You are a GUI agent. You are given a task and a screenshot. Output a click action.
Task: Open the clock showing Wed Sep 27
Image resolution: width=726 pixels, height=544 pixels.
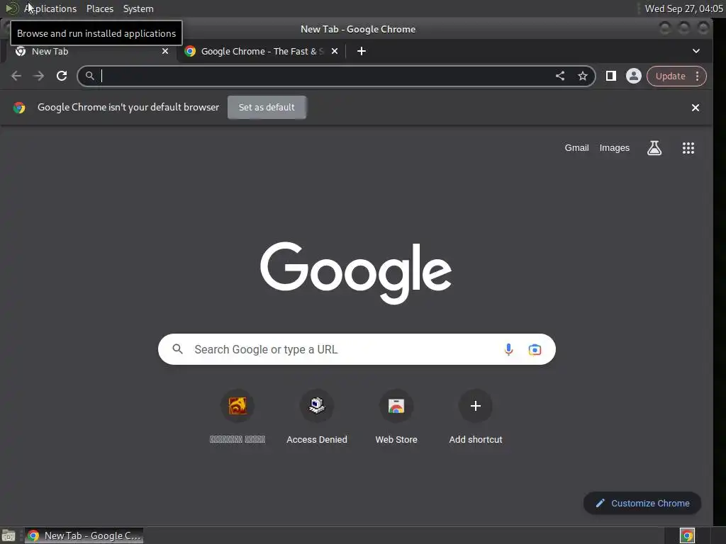[x=684, y=8]
